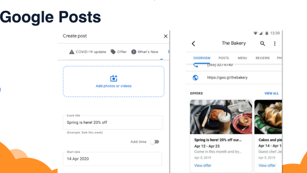Go to the REVIEWS tab
Screen dimensions: 307x173
[263, 58]
